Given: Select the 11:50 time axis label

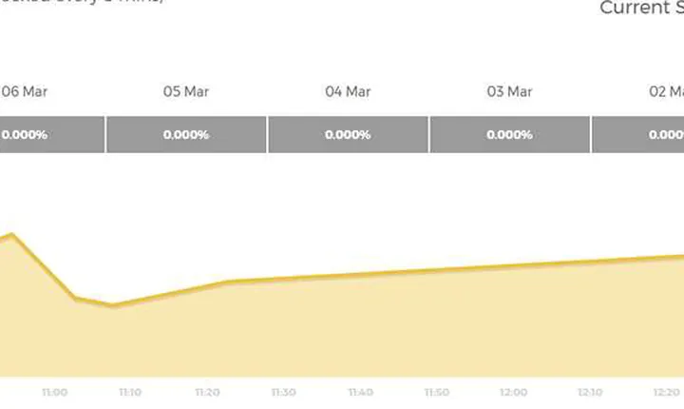Looking at the screenshot, I should pyautogui.click(x=437, y=393).
